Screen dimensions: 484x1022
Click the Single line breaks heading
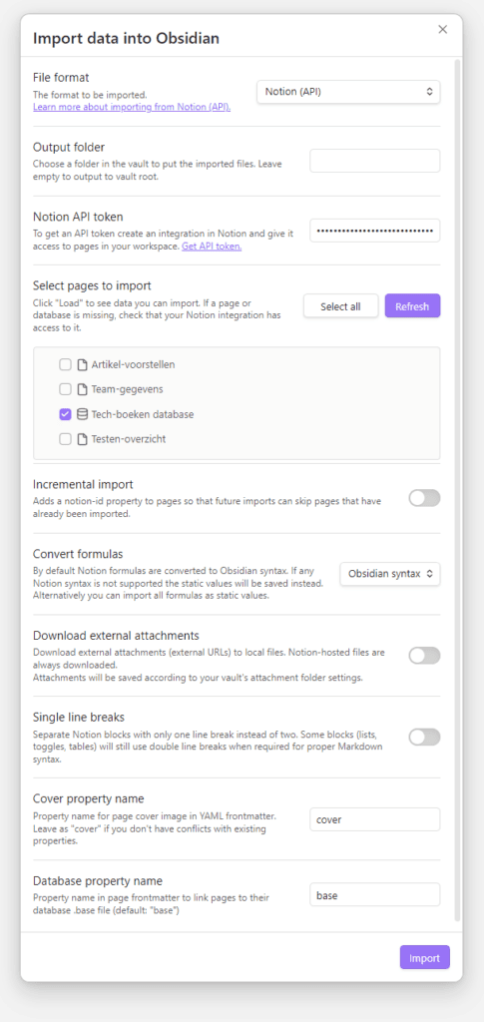point(79,717)
